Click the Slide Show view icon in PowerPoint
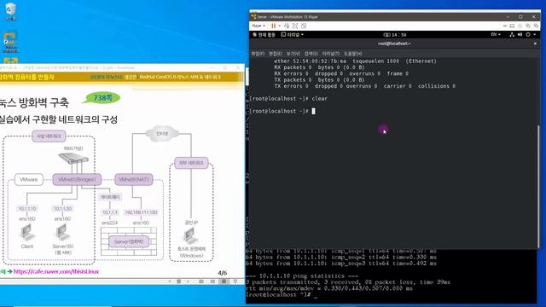Image resolution: width=546 pixels, height=307 pixels. pos(224,281)
